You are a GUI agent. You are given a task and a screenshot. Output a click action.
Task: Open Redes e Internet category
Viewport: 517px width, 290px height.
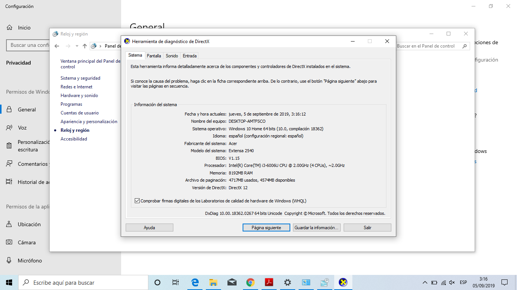(76, 87)
